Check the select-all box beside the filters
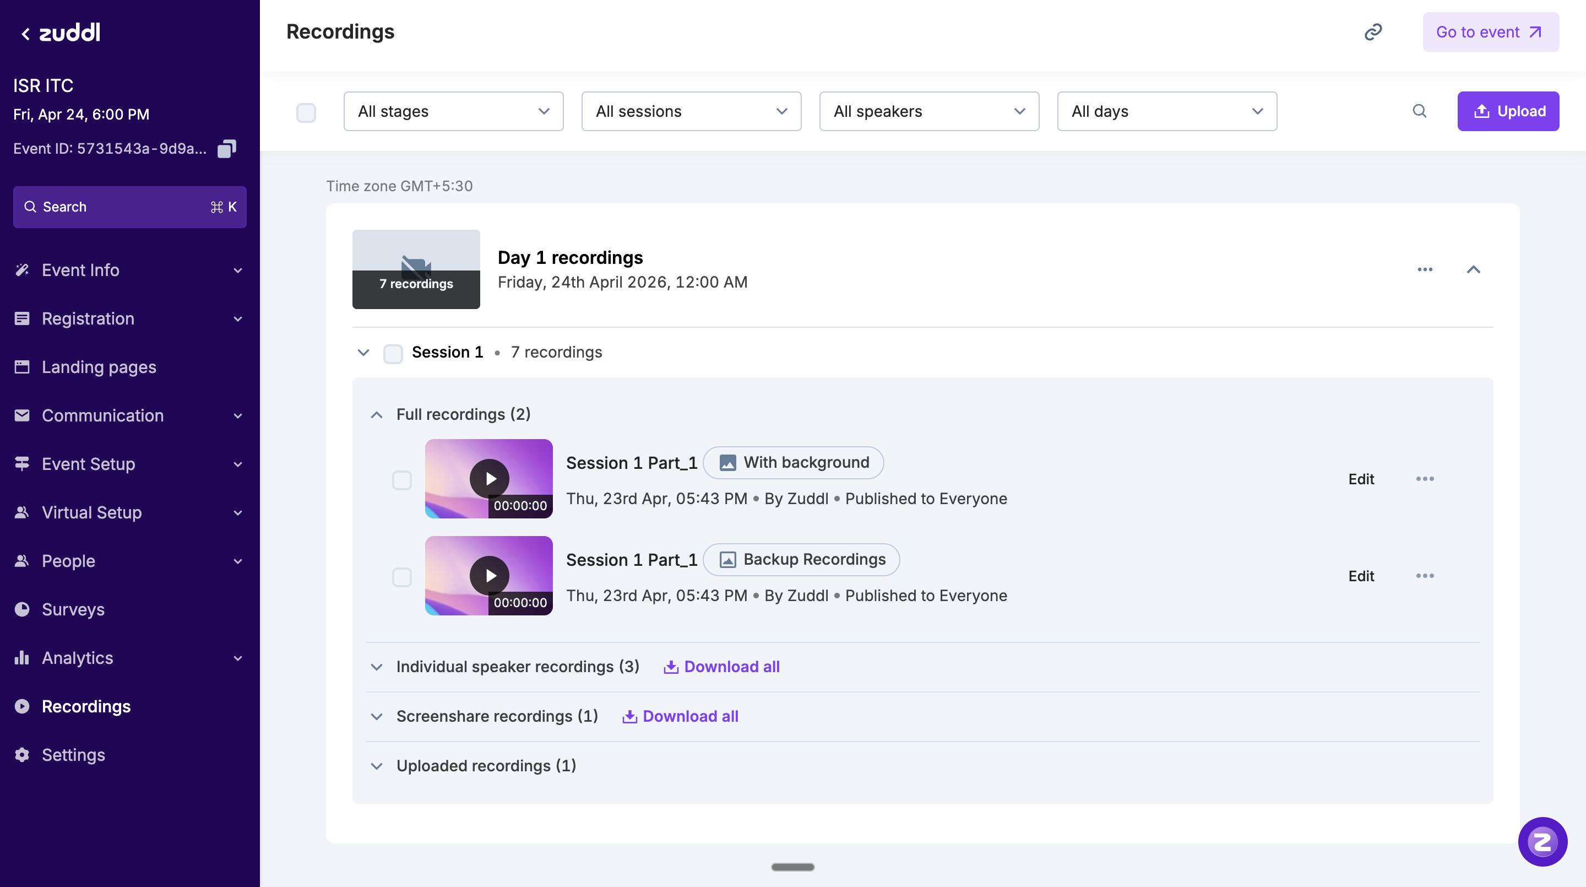The image size is (1586, 887). point(306,113)
